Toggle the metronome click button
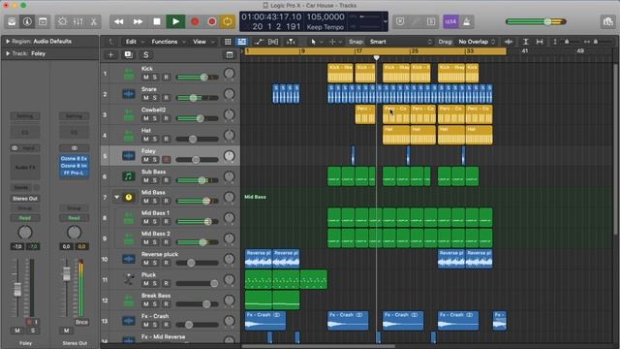The image size is (620, 349). tap(467, 21)
